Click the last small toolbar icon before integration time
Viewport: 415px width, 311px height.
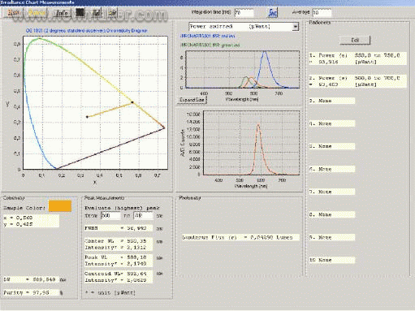click(114, 13)
